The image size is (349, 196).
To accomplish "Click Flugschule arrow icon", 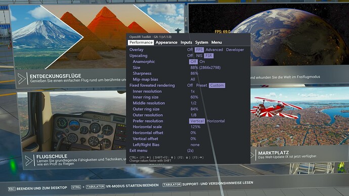I will (29, 161).
